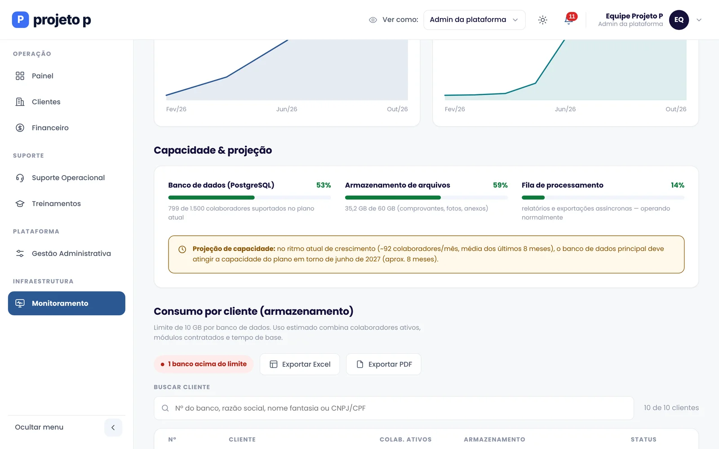Focus the client search input field
Viewport: 719px width, 449px height.
394,408
